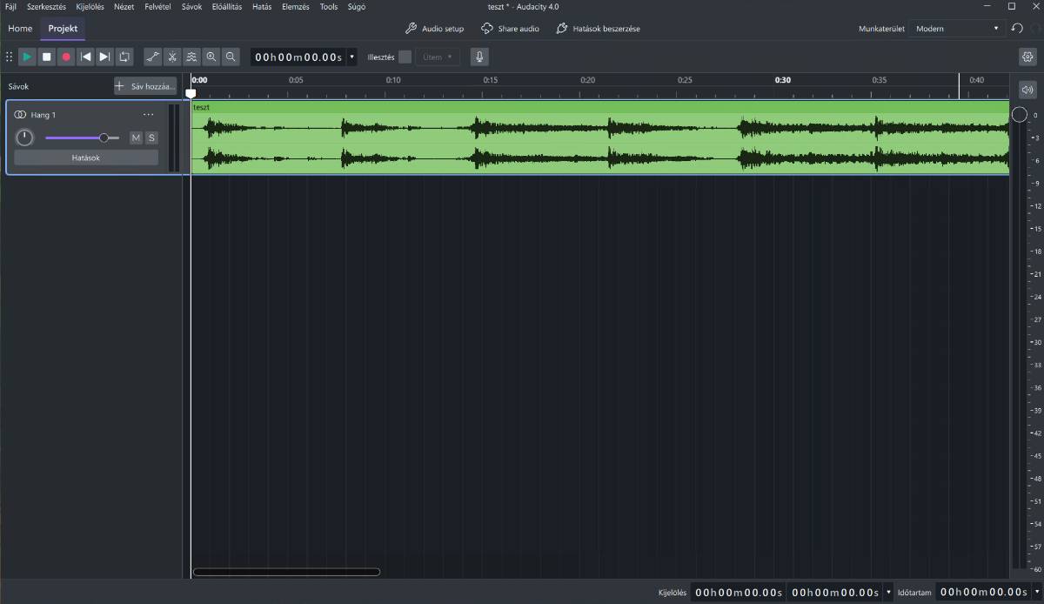The height and width of the screenshot is (604, 1044).
Task: Select the teszt clip title bar
Action: point(599,107)
